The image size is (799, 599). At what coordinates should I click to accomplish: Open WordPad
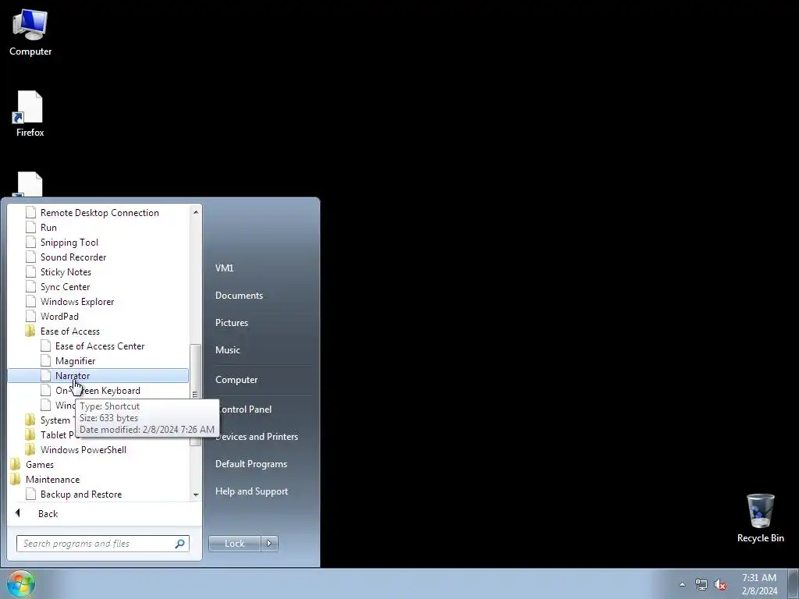pyautogui.click(x=59, y=316)
